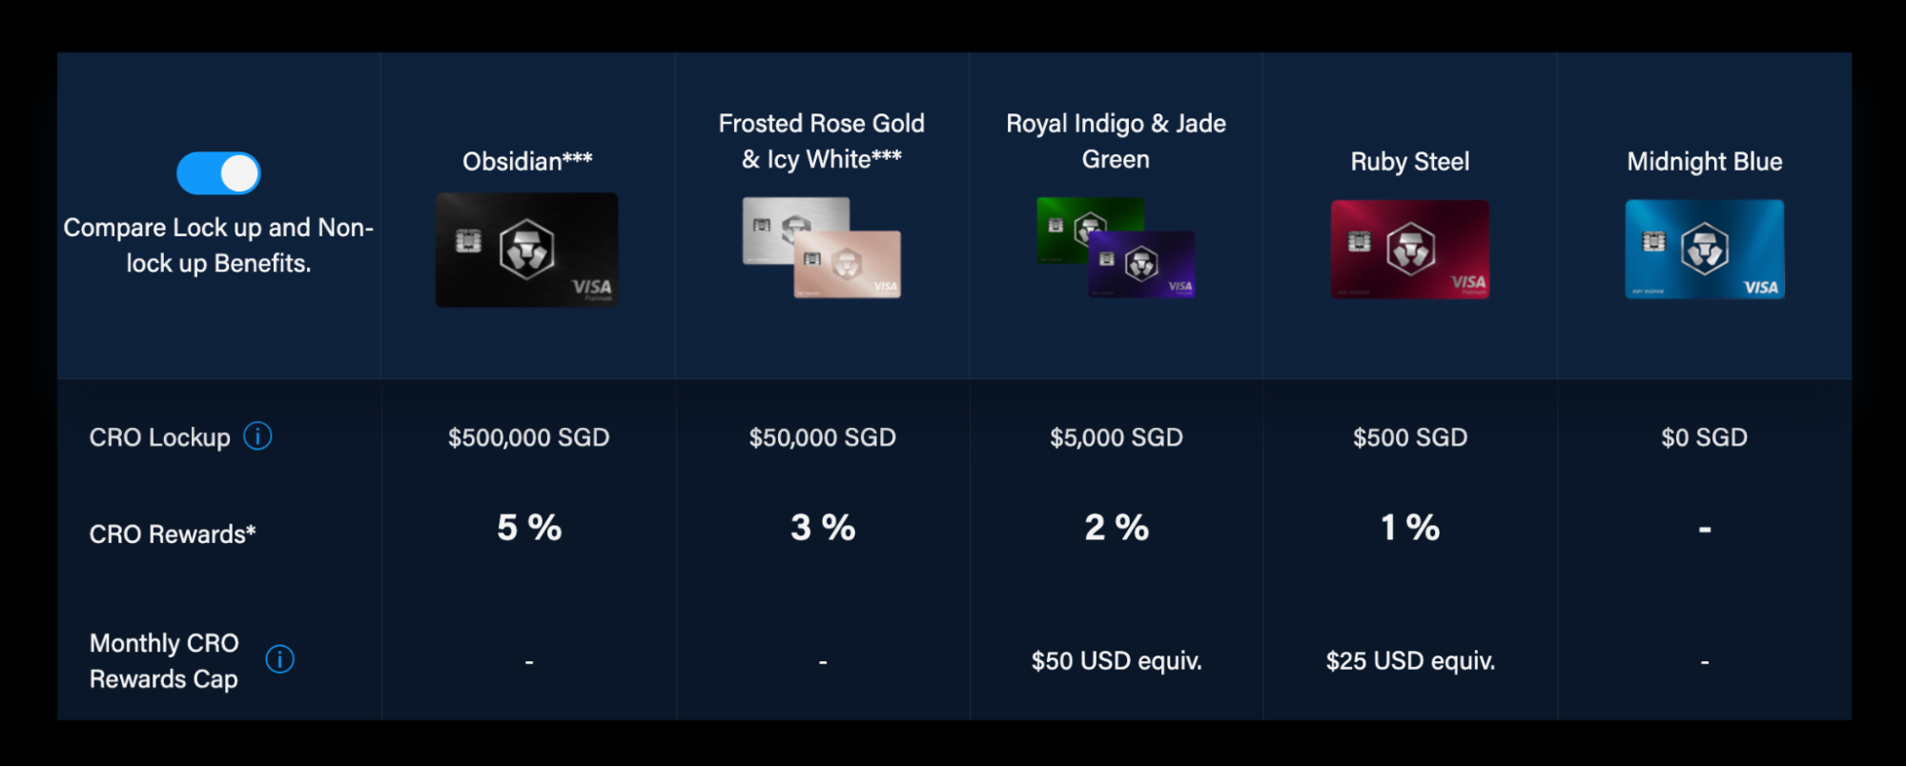This screenshot has width=1906, height=767.
Task: Select the Ruby Steel red card image
Action: point(1409,250)
